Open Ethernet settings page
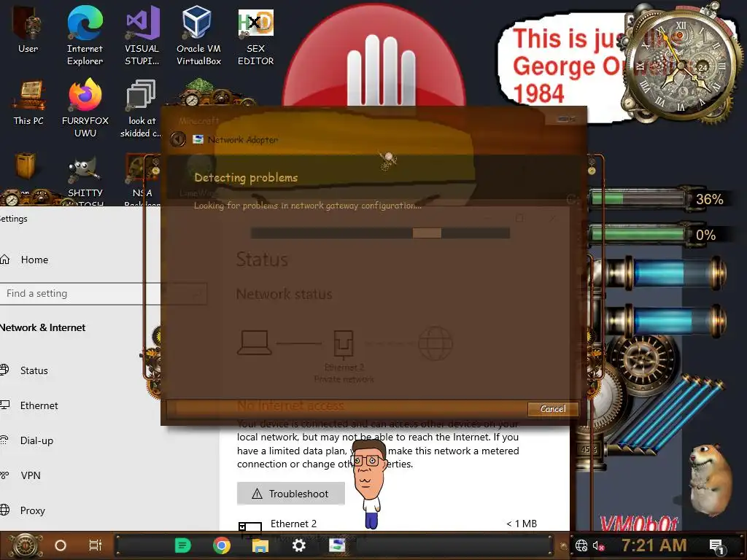 39,405
